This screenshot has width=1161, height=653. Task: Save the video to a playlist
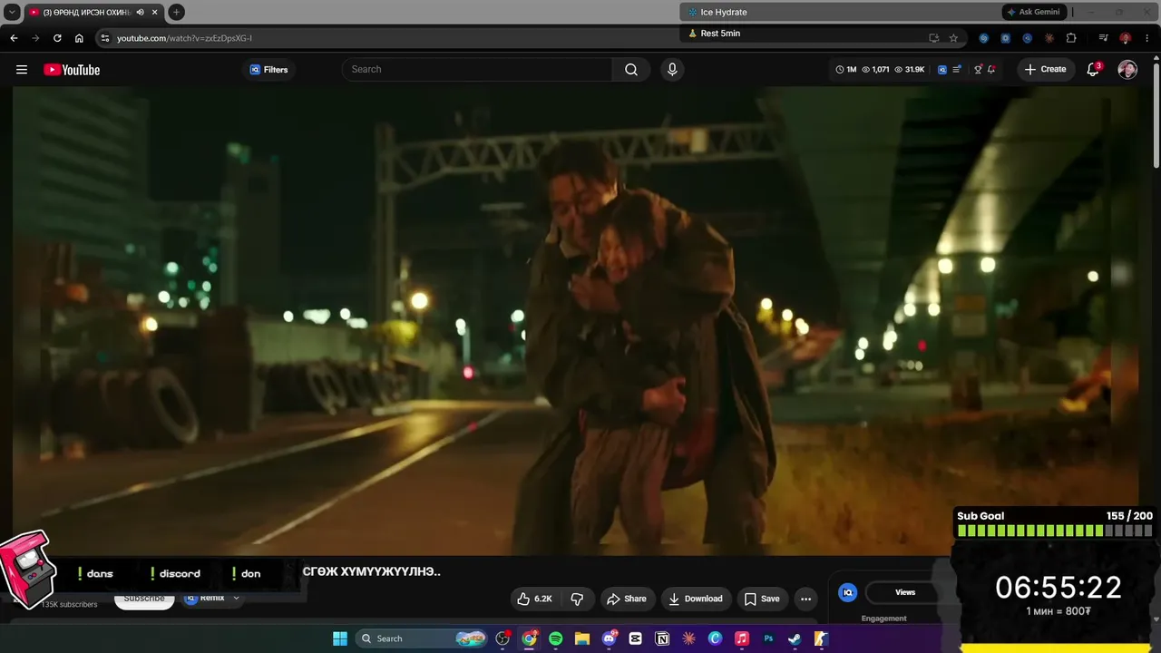click(762, 599)
